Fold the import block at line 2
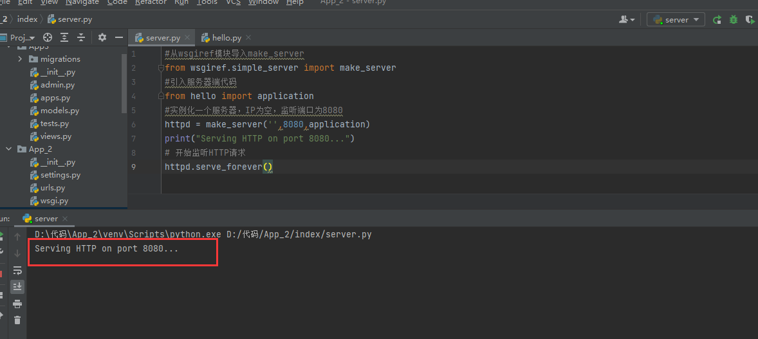The width and height of the screenshot is (758, 339). [162, 68]
